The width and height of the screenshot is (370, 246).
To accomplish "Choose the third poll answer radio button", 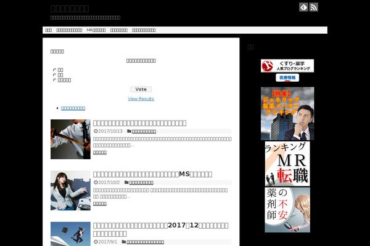I will pyautogui.click(x=55, y=80).
